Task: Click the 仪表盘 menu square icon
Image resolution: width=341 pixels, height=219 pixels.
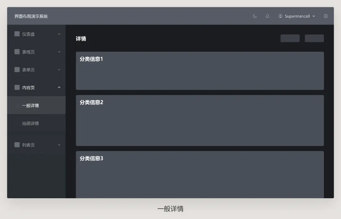Action: pos(17,34)
